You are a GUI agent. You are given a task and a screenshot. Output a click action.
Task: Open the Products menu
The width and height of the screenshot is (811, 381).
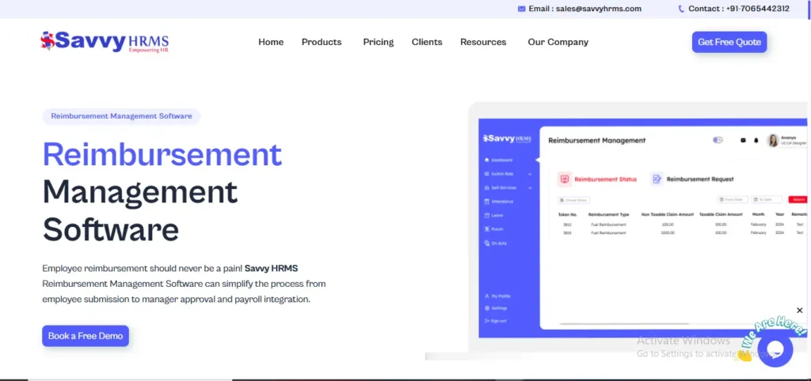(x=322, y=42)
